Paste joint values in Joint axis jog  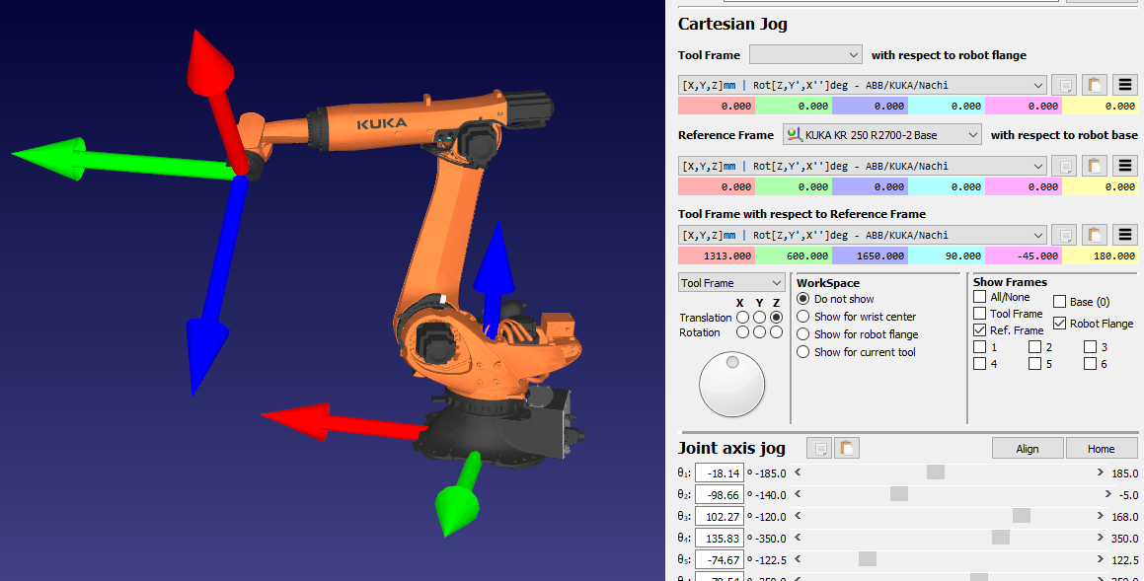pyautogui.click(x=846, y=449)
